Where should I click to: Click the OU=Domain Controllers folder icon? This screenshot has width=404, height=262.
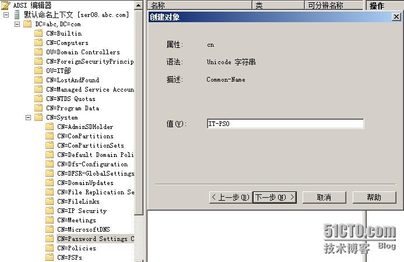[38, 52]
